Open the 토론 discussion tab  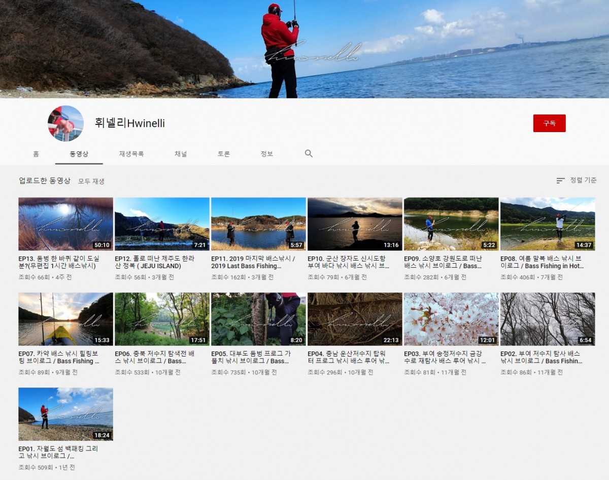[x=224, y=154]
